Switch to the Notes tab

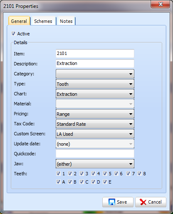click(x=66, y=21)
